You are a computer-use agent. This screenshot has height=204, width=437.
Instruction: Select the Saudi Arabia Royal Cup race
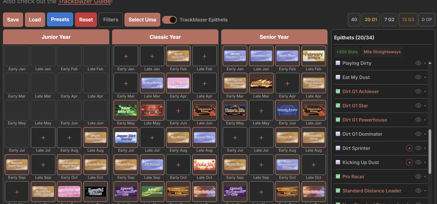[x=69, y=165]
